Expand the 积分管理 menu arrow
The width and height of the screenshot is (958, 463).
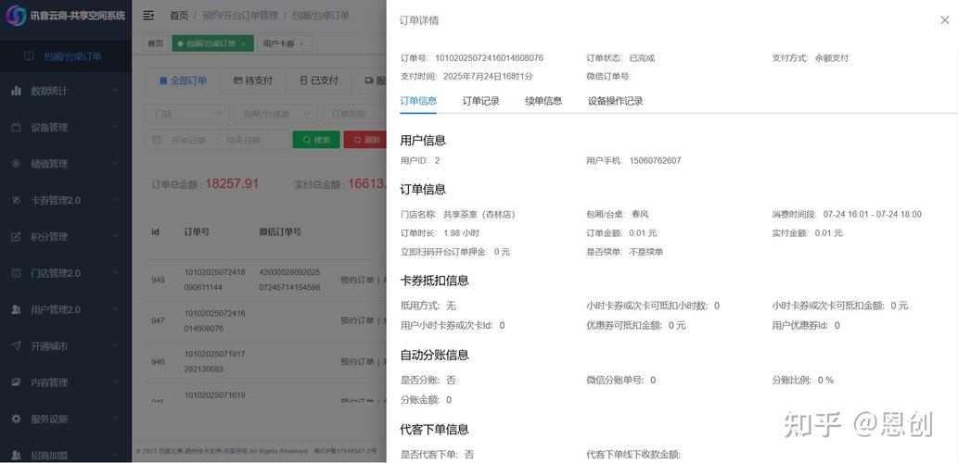[x=116, y=237]
